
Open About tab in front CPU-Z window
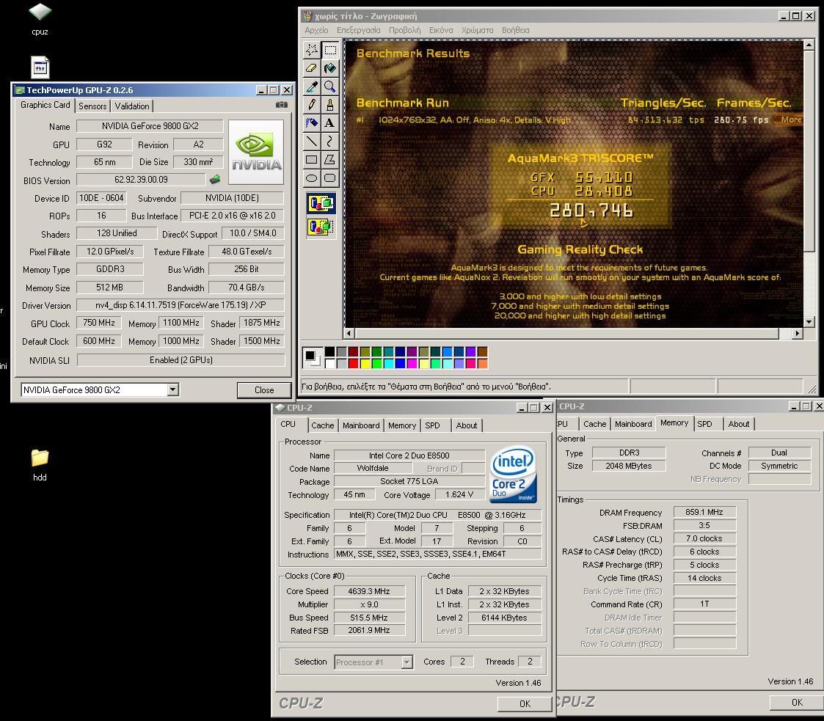point(467,425)
